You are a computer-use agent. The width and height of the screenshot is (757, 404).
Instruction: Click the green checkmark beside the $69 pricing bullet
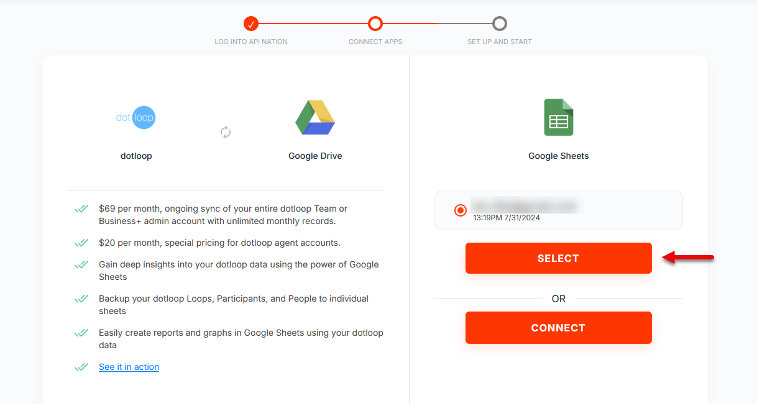(81, 210)
